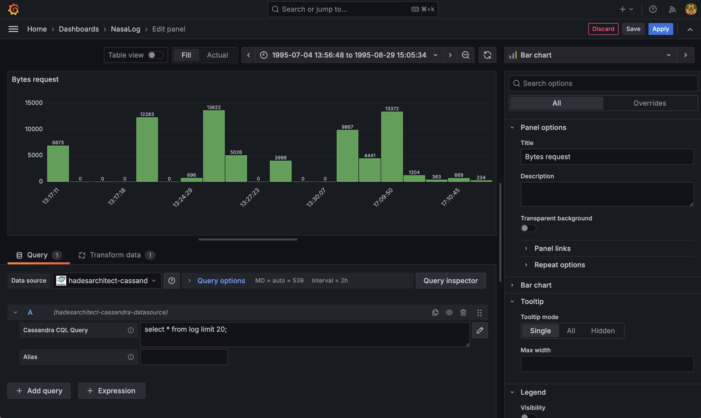The width and height of the screenshot is (701, 418).
Task: Open the news feed RSS icon
Action: [672, 9]
